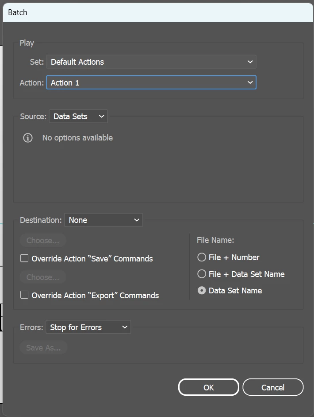Screen dimensions: 314x417
Task: Click the Choose... button above Export override
Action: [x=43, y=277]
